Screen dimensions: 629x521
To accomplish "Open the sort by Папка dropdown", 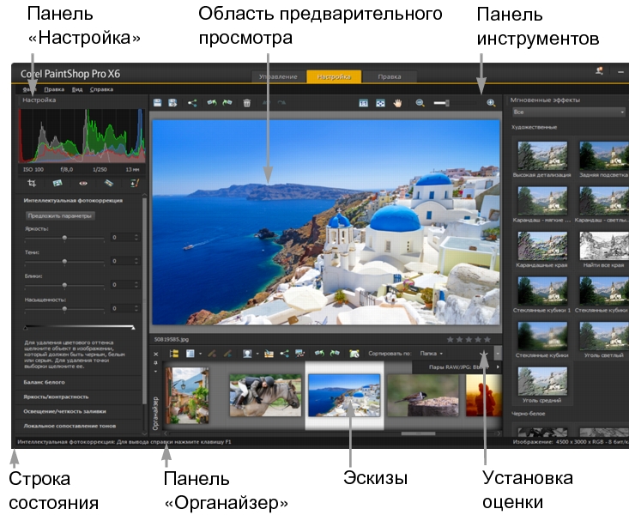I will [x=430, y=353].
